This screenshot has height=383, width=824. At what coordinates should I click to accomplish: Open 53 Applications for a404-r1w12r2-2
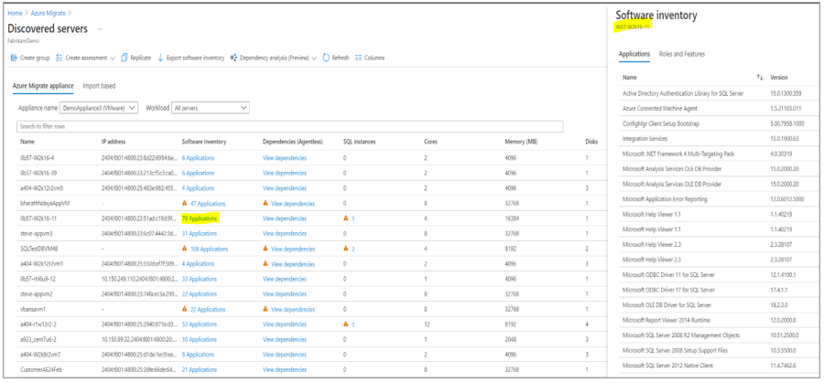[x=200, y=324]
